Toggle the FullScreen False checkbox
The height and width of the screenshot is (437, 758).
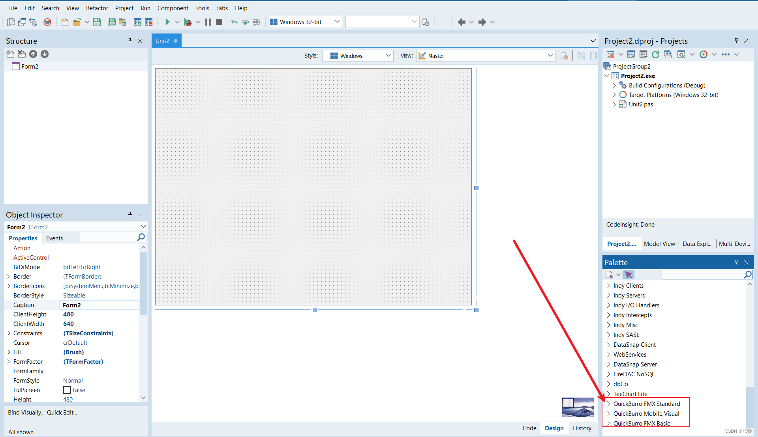[x=67, y=390]
